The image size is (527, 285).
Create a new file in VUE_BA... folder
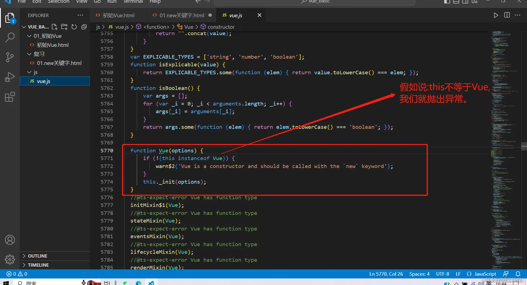[x=55, y=27]
